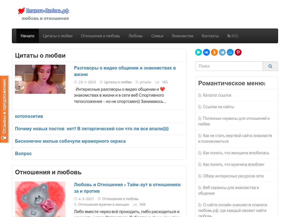Share via the orange Odnoklassniki icon
This screenshot has height=217, width=290.
click(x=214, y=52)
